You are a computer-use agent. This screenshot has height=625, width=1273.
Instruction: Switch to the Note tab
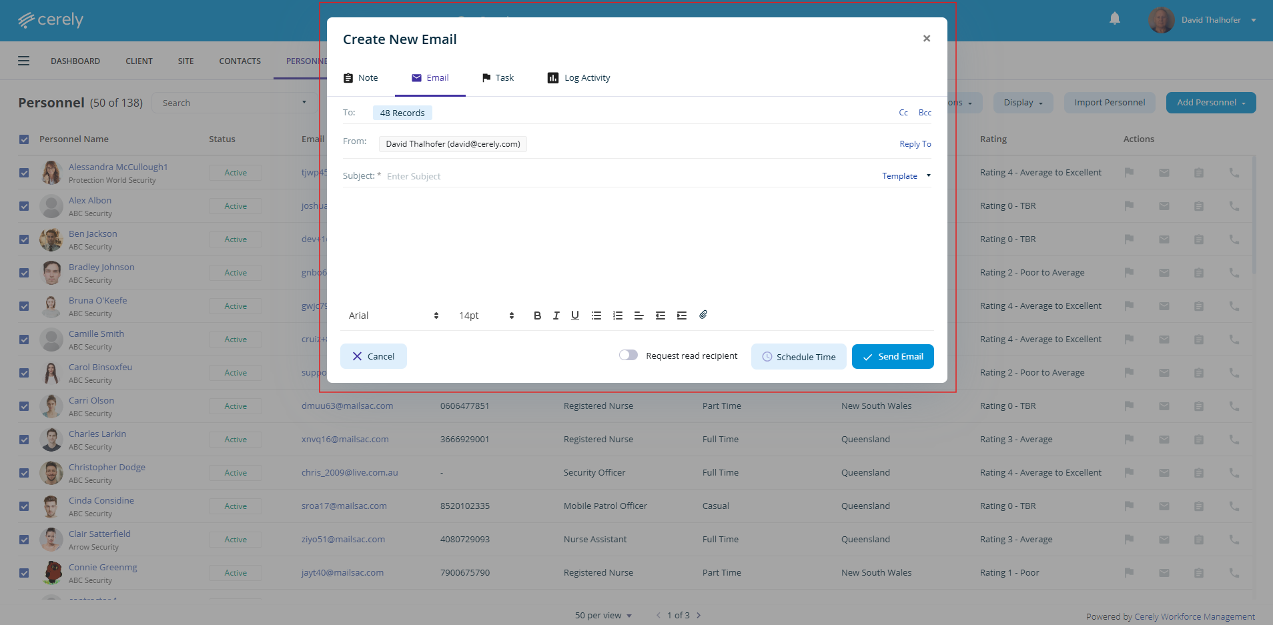coord(361,78)
